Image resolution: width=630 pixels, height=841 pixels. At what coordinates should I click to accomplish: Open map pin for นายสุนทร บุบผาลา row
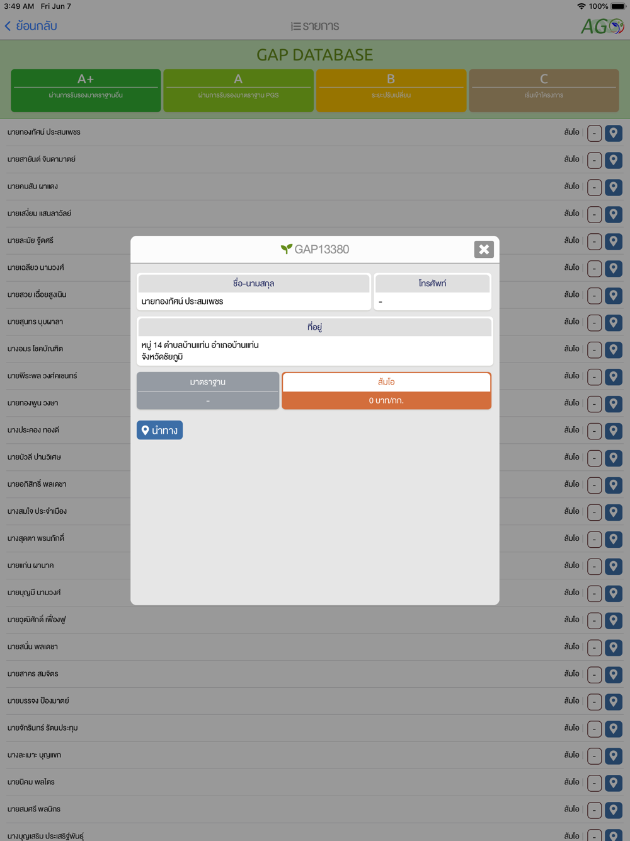614,323
